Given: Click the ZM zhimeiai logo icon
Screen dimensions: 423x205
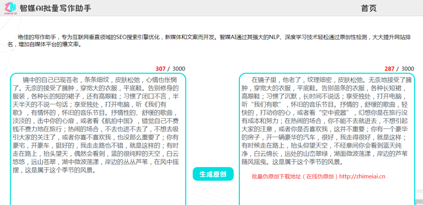Looking at the screenshot, I should tap(11, 8).
